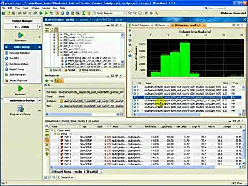Click the second icon in Netlist panel toolbar
Image resolution: width=248 pixels, height=186 pixels.
[52, 29]
